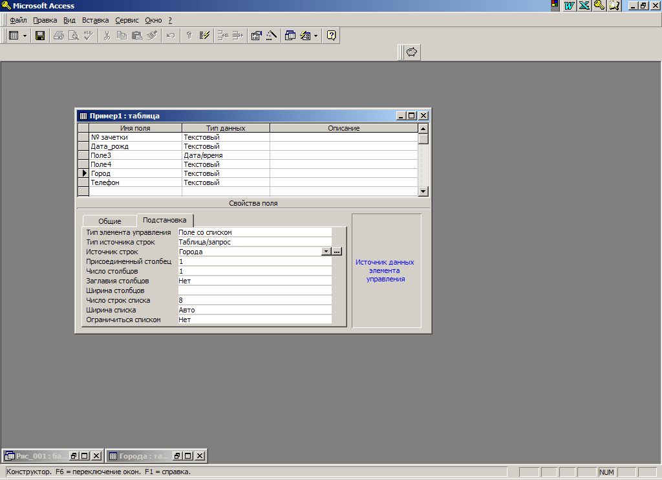This screenshot has width=662, height=480.
Task: Click the Print icon in toolbar
Action: tap(59, 36)
